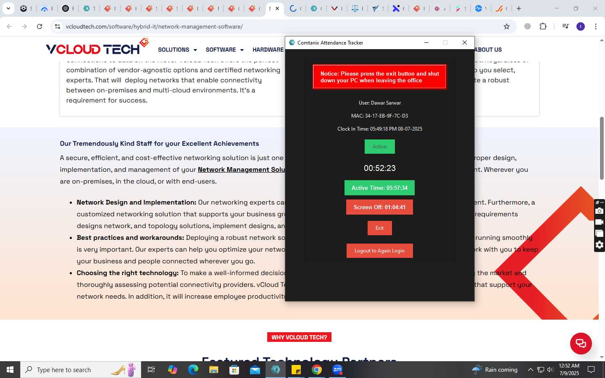Click the Screen Off 01:04:41 indicator
This screenshot has width=605, height=378.
[379, 207]
